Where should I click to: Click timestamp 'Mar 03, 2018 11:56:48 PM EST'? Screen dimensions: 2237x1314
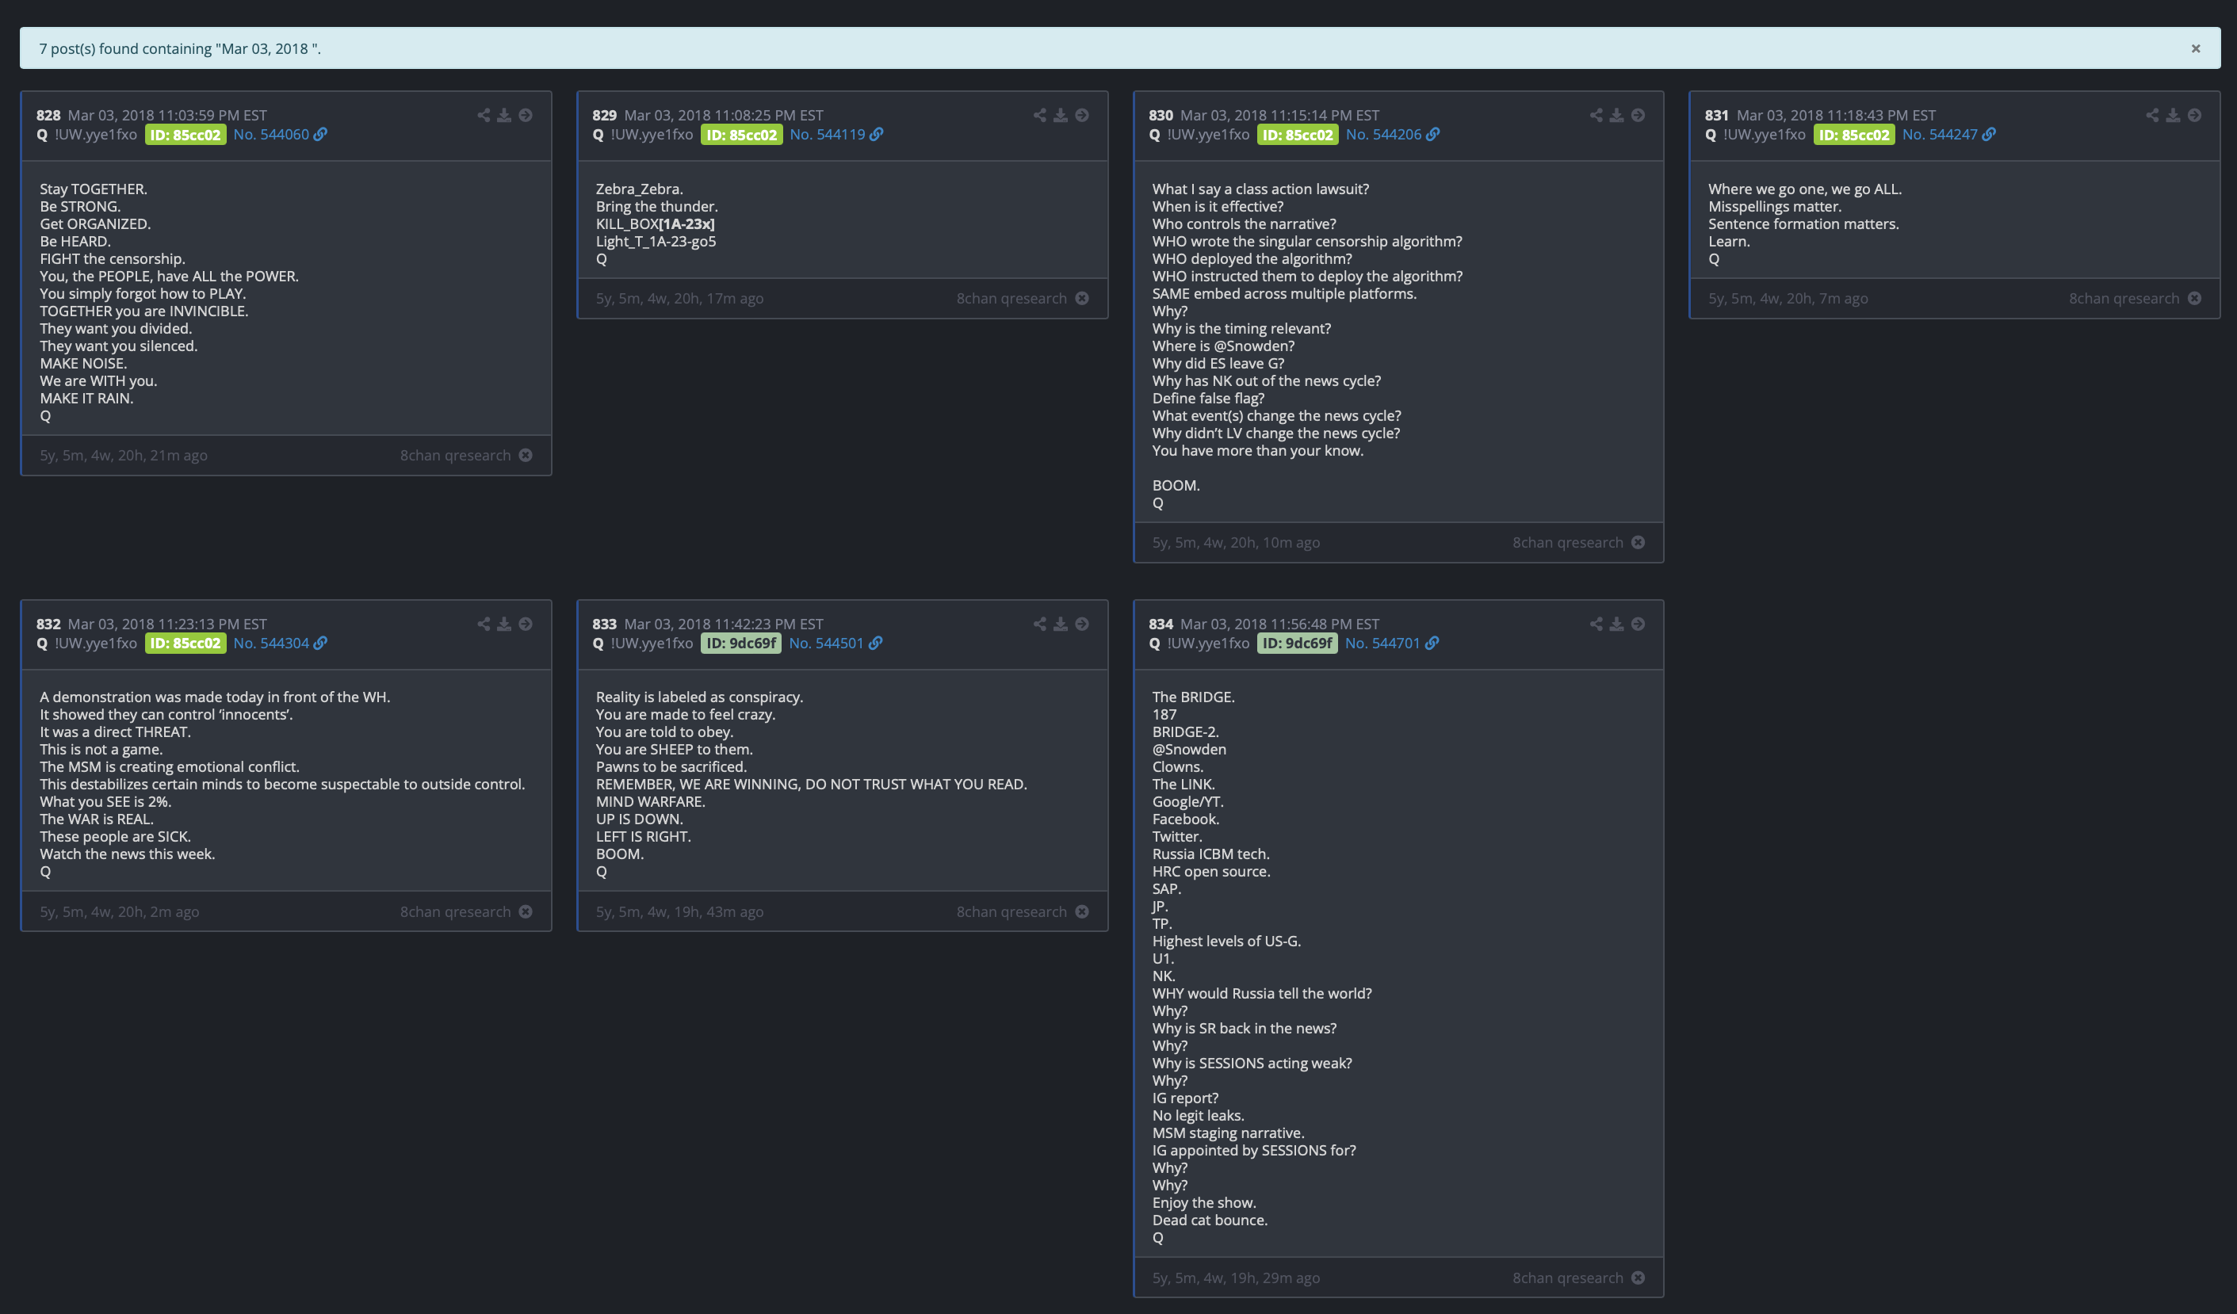click(x=1279, y=624)
